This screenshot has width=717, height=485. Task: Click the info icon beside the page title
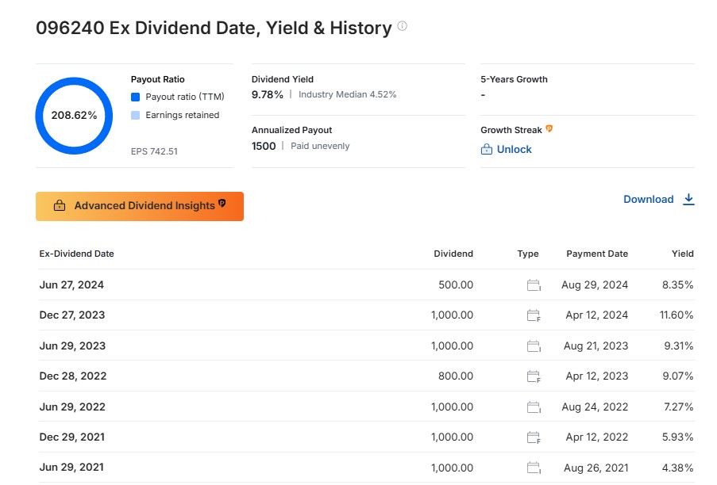402,26
